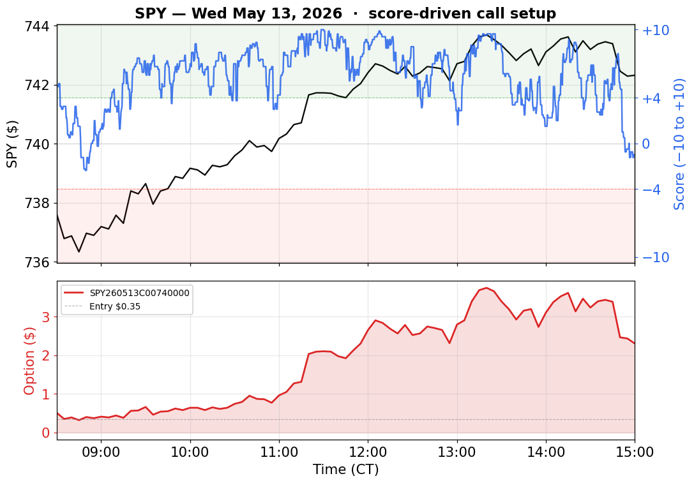Click the 13:00 time tick label
This screenshot has width=694, height=483.
[457, 452]
